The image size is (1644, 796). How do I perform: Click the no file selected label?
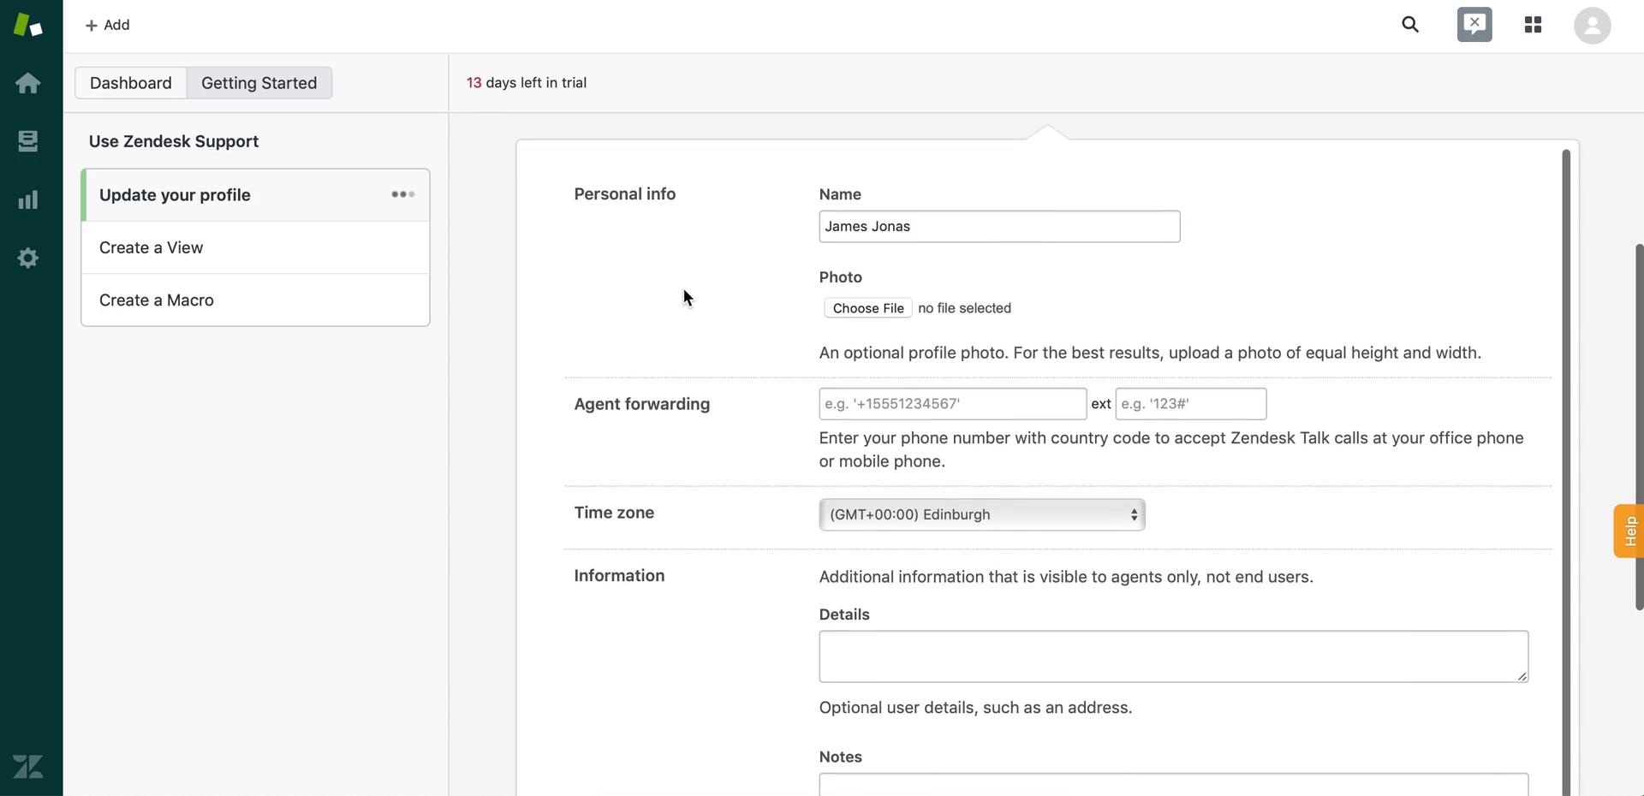point(964,308)
